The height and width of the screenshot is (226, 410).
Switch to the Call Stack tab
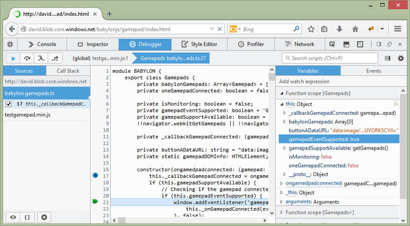click(x=68, y=71)
